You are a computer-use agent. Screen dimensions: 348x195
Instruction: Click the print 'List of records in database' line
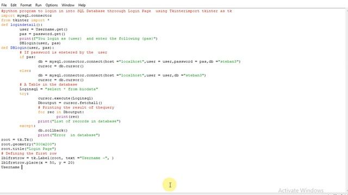point(79,121)
